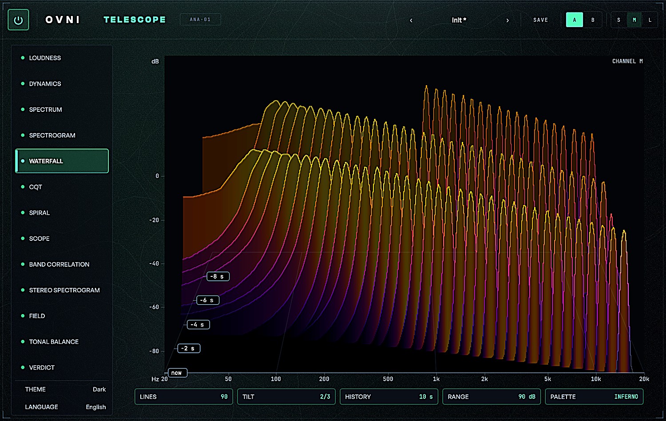The width and height of the screenshot is (666, 421).
Task: Open the Spiral view
Action: coord(62,212)
